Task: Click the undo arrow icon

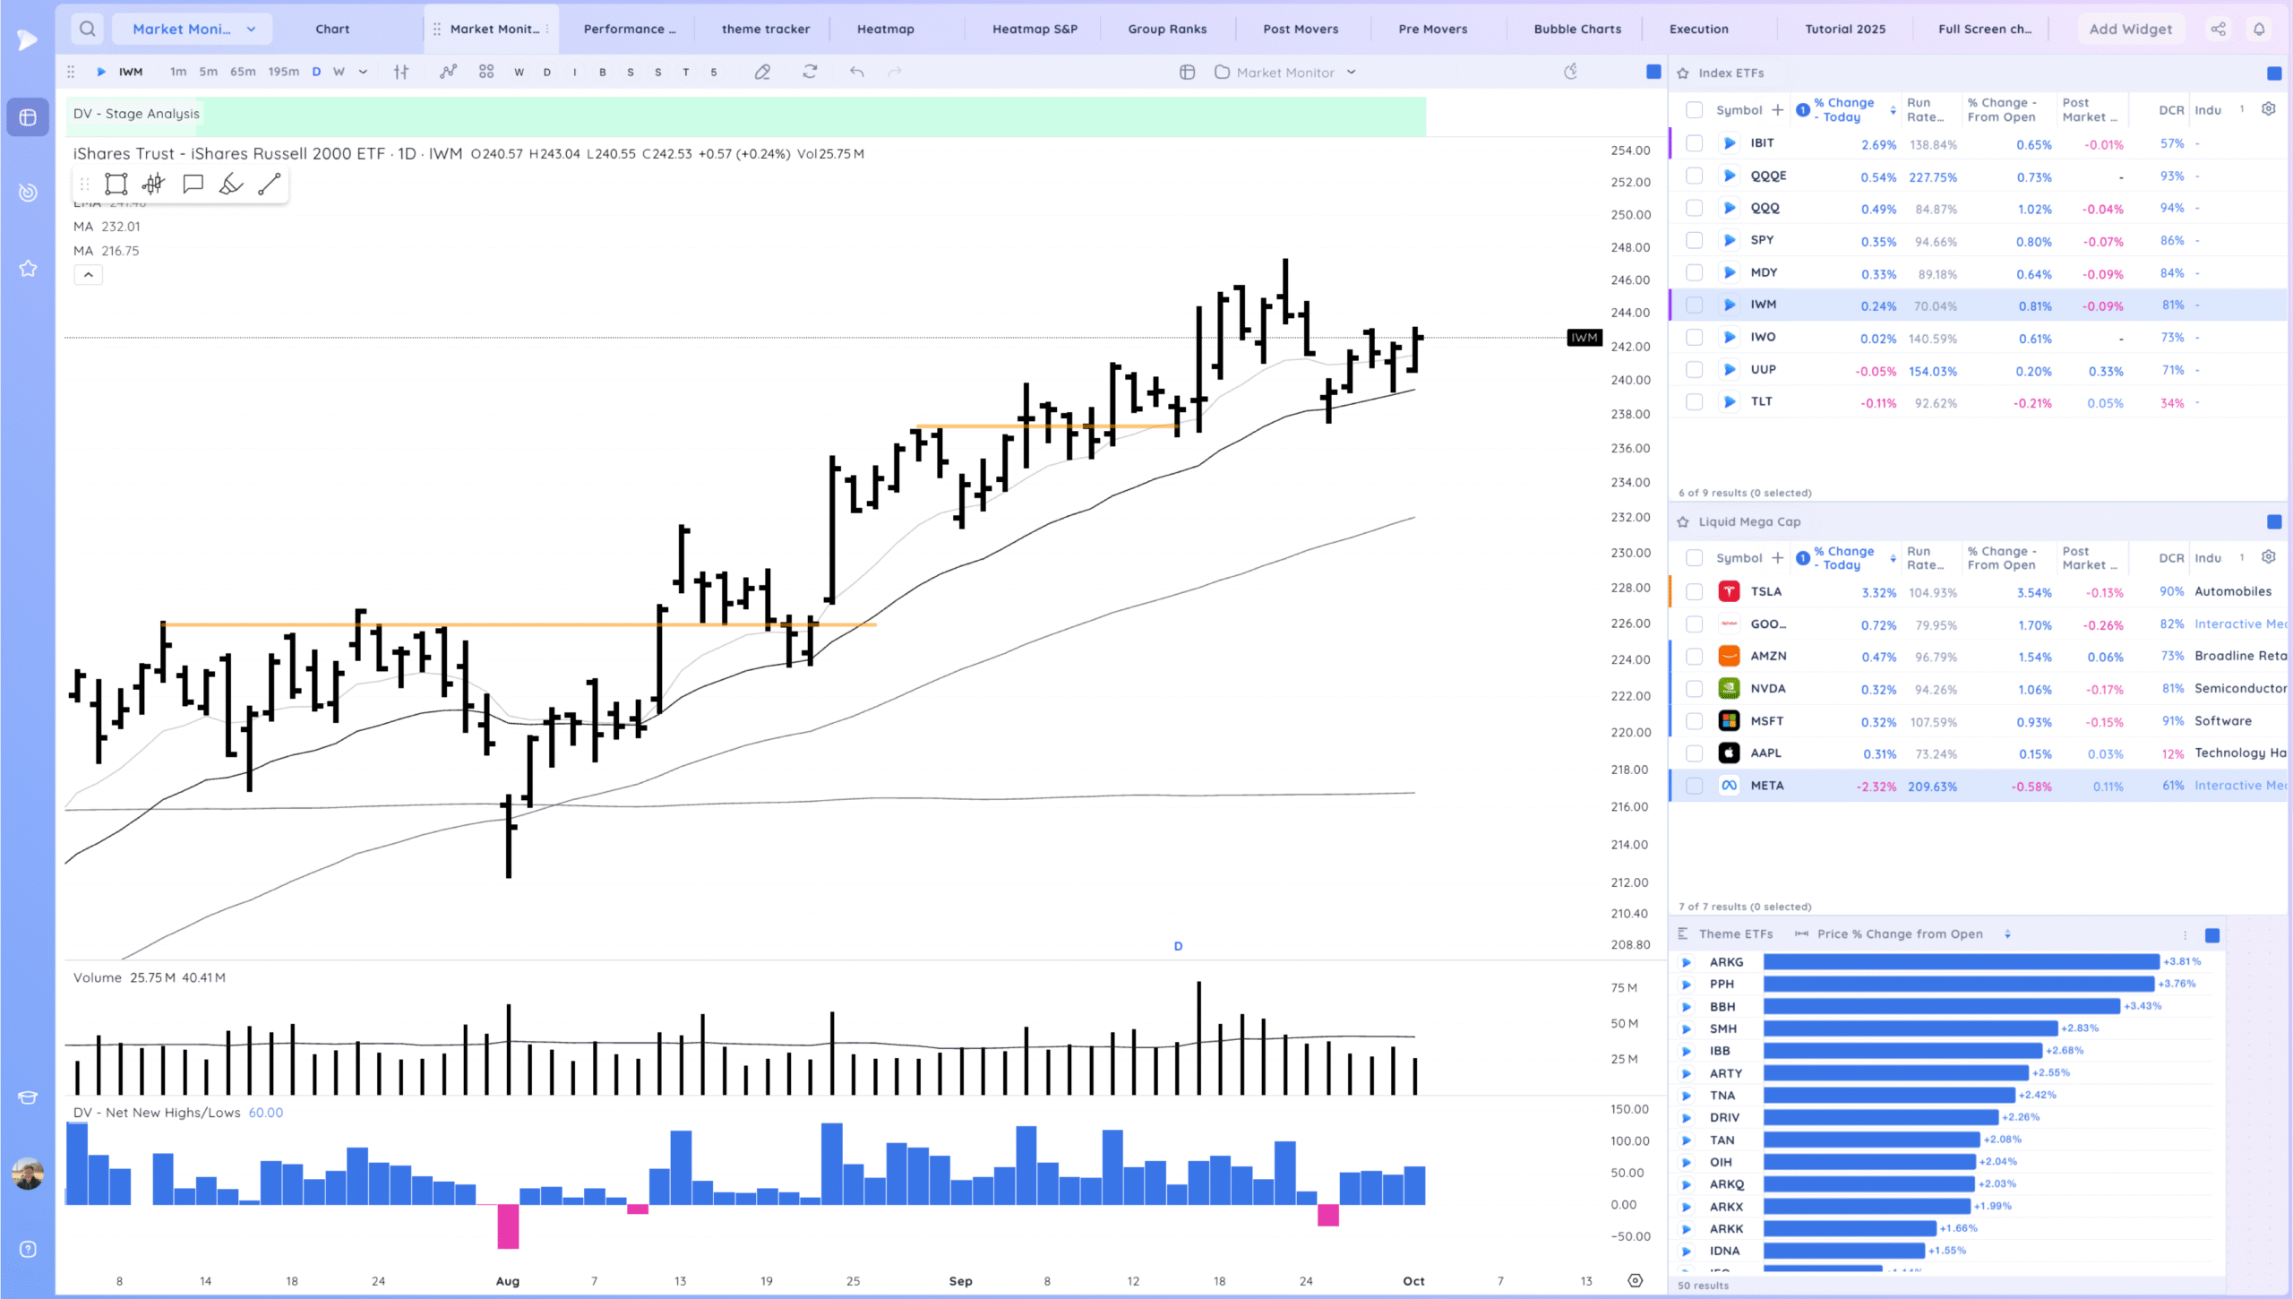Action: (856, 72)
